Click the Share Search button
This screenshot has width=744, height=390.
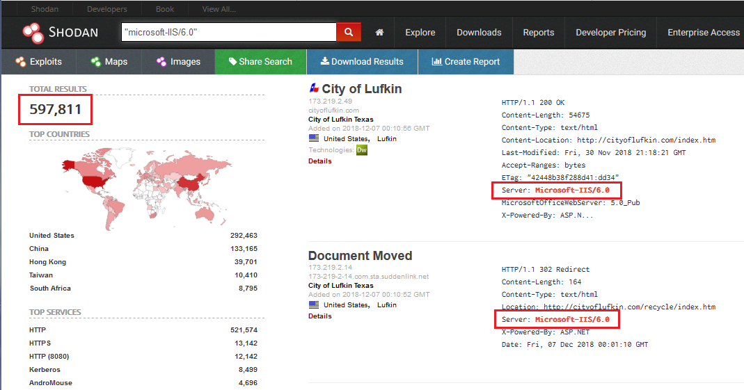coord(260,62)
